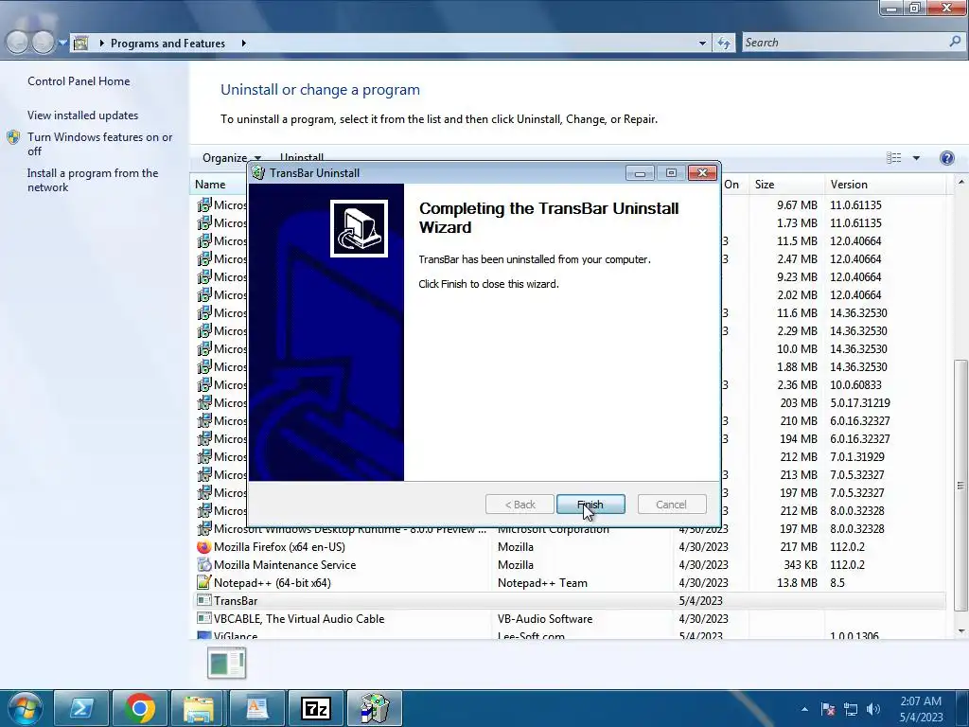Click version 10.0.60833 cell
This screenshot has height=727, width=969.
click(855, 384)
